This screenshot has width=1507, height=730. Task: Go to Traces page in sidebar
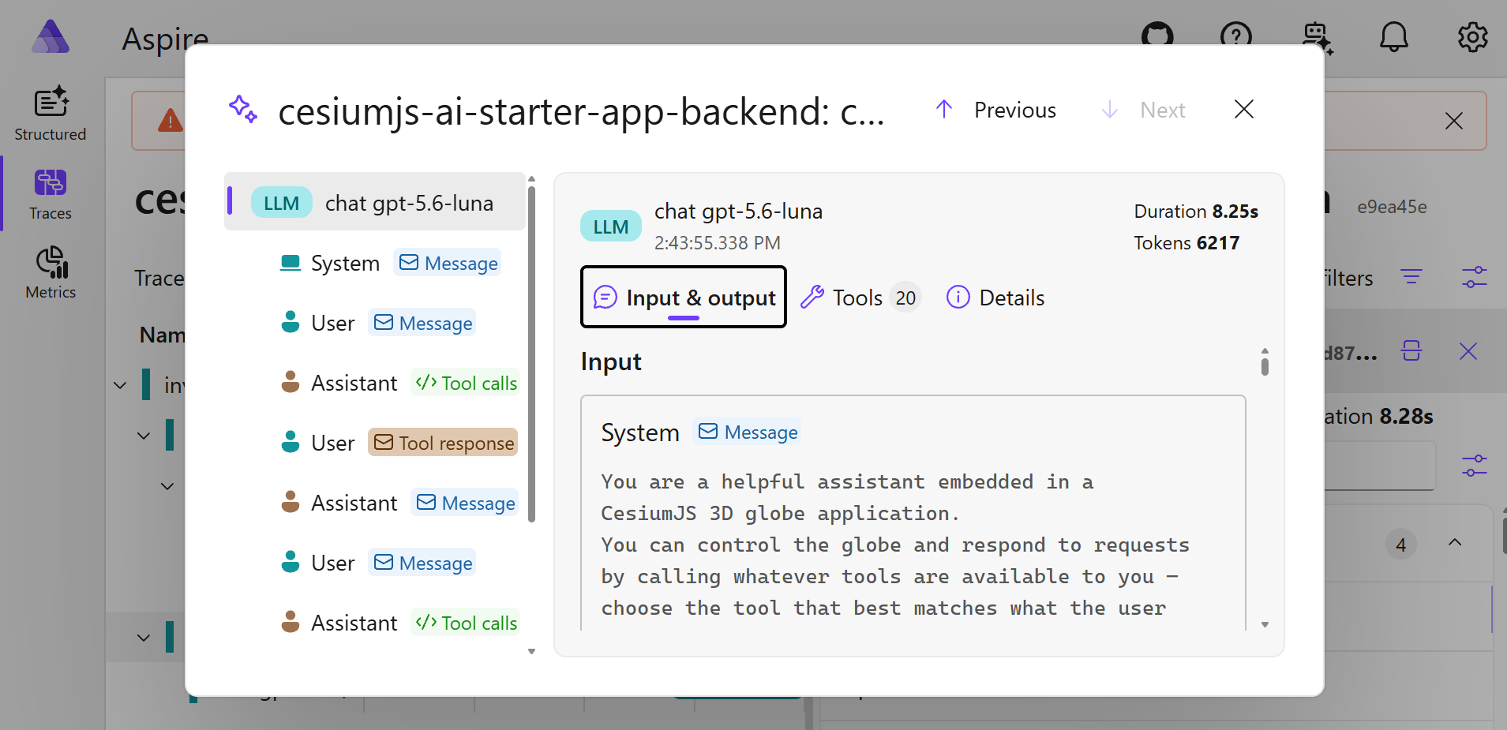click(51, 194)
